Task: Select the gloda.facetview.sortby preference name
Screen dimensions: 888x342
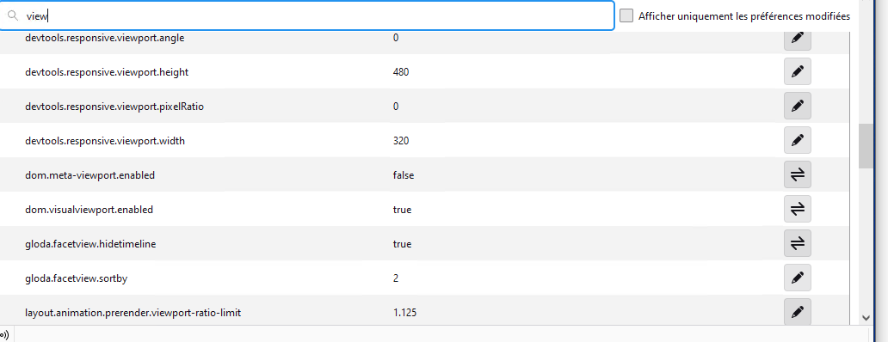Action: 72,278
